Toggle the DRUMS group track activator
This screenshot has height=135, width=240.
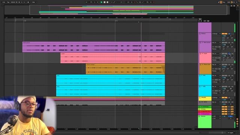click(224, 97)
